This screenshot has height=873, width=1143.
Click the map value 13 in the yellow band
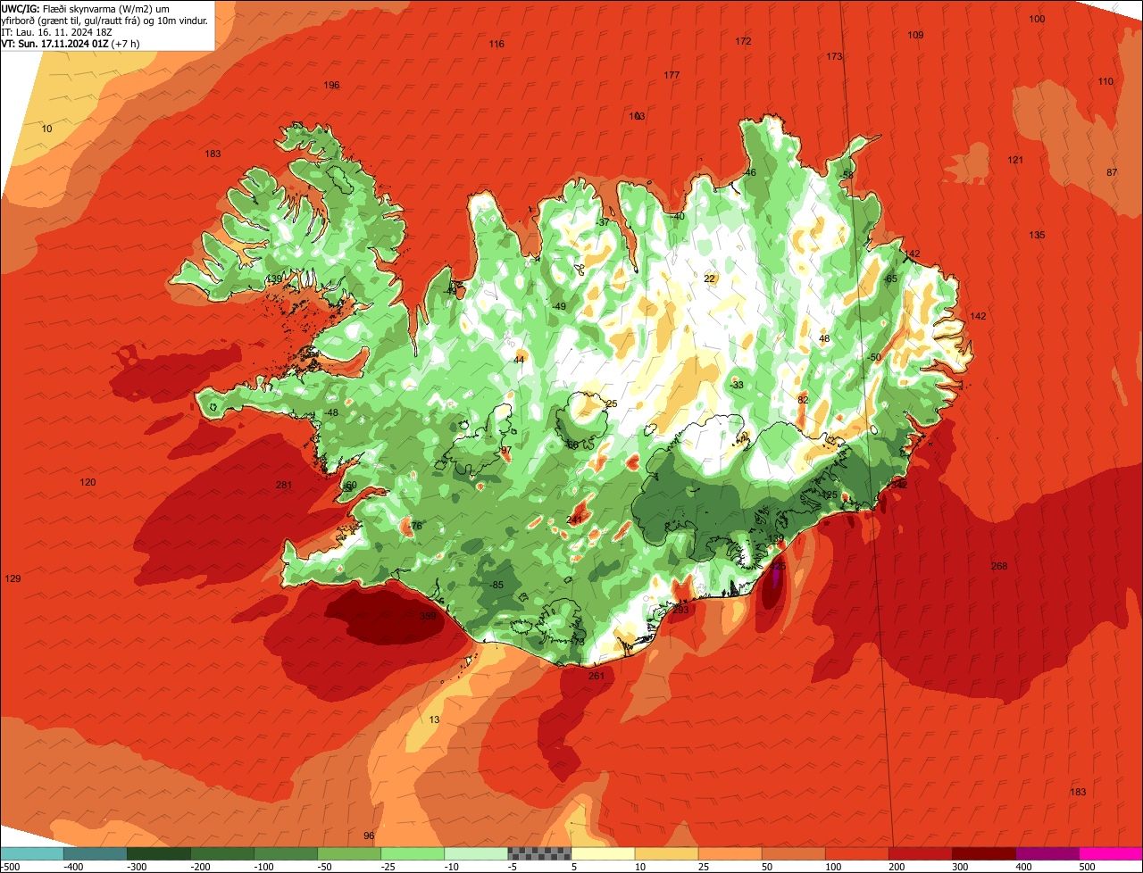pos(434,720)
